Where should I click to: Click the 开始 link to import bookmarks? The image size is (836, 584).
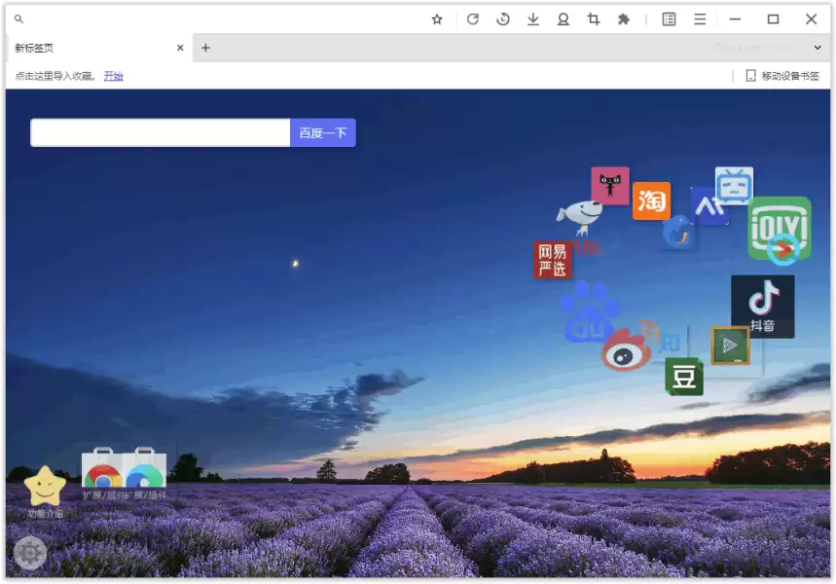[x=113, y=75]
